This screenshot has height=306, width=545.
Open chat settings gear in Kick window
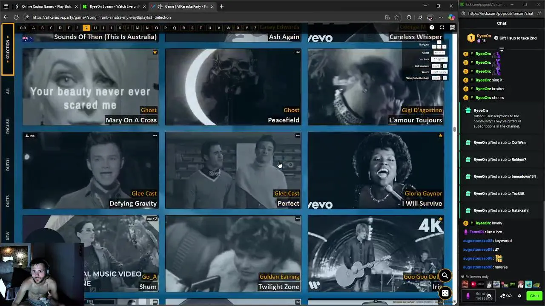click(x=519, y=296)
